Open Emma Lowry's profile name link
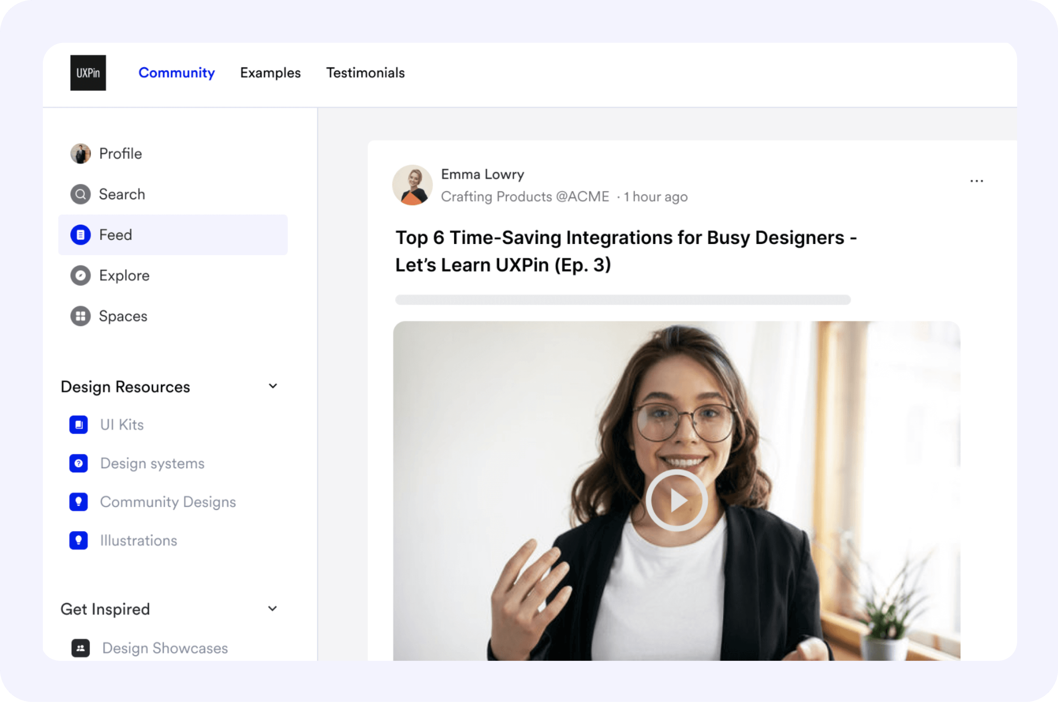Image resolution: width=1058 pixels, height=702 pixels. tap(482, 174)
